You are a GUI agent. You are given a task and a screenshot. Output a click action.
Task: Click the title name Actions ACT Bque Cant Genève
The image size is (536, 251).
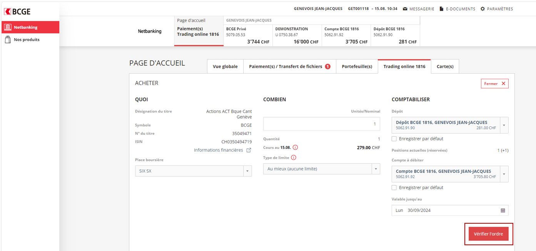coord(229,114)
